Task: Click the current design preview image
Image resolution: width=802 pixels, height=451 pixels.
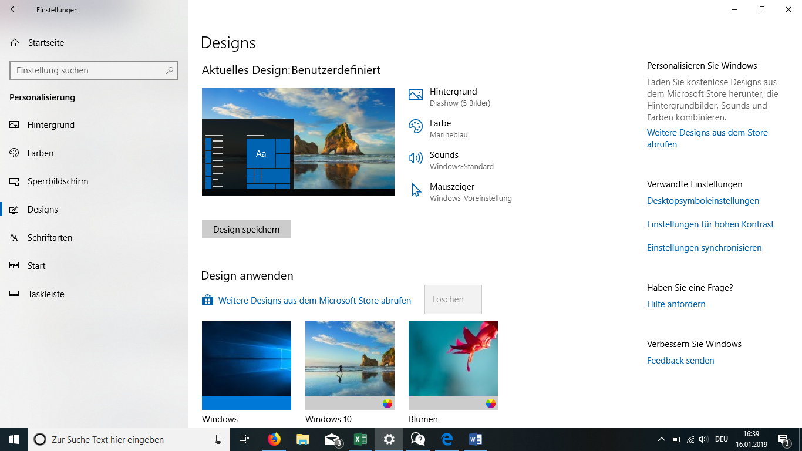Action: (298, 142)
